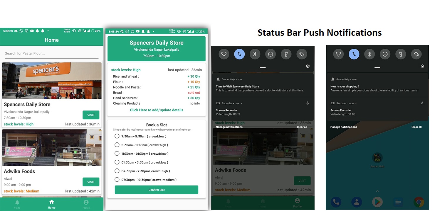The width and height of the screenshot is (435, 211).
Task: Click 'Spencers Daily Store' heading in second phone
Action: (157, 43)
